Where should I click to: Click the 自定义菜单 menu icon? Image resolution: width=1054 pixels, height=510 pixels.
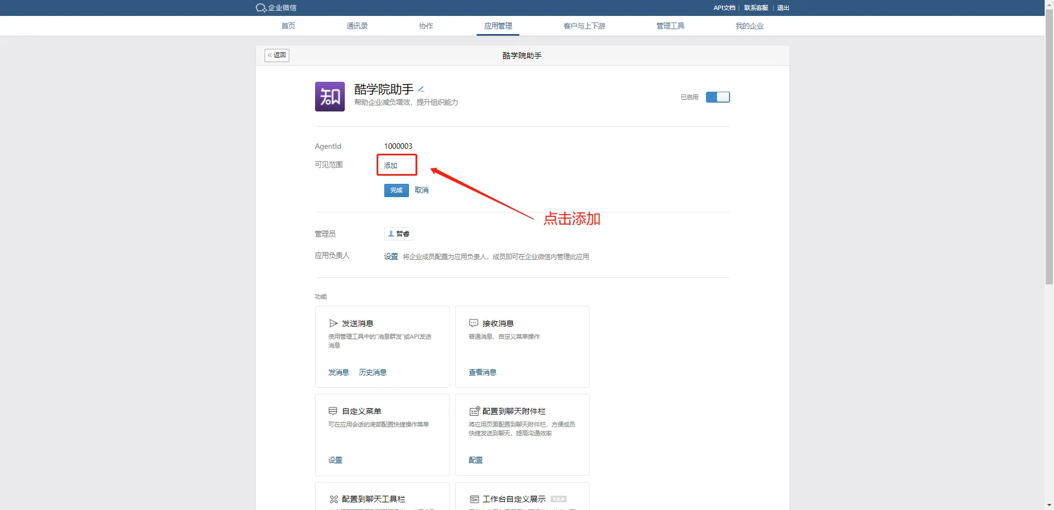pyautogui.click(x=333, y=411)
